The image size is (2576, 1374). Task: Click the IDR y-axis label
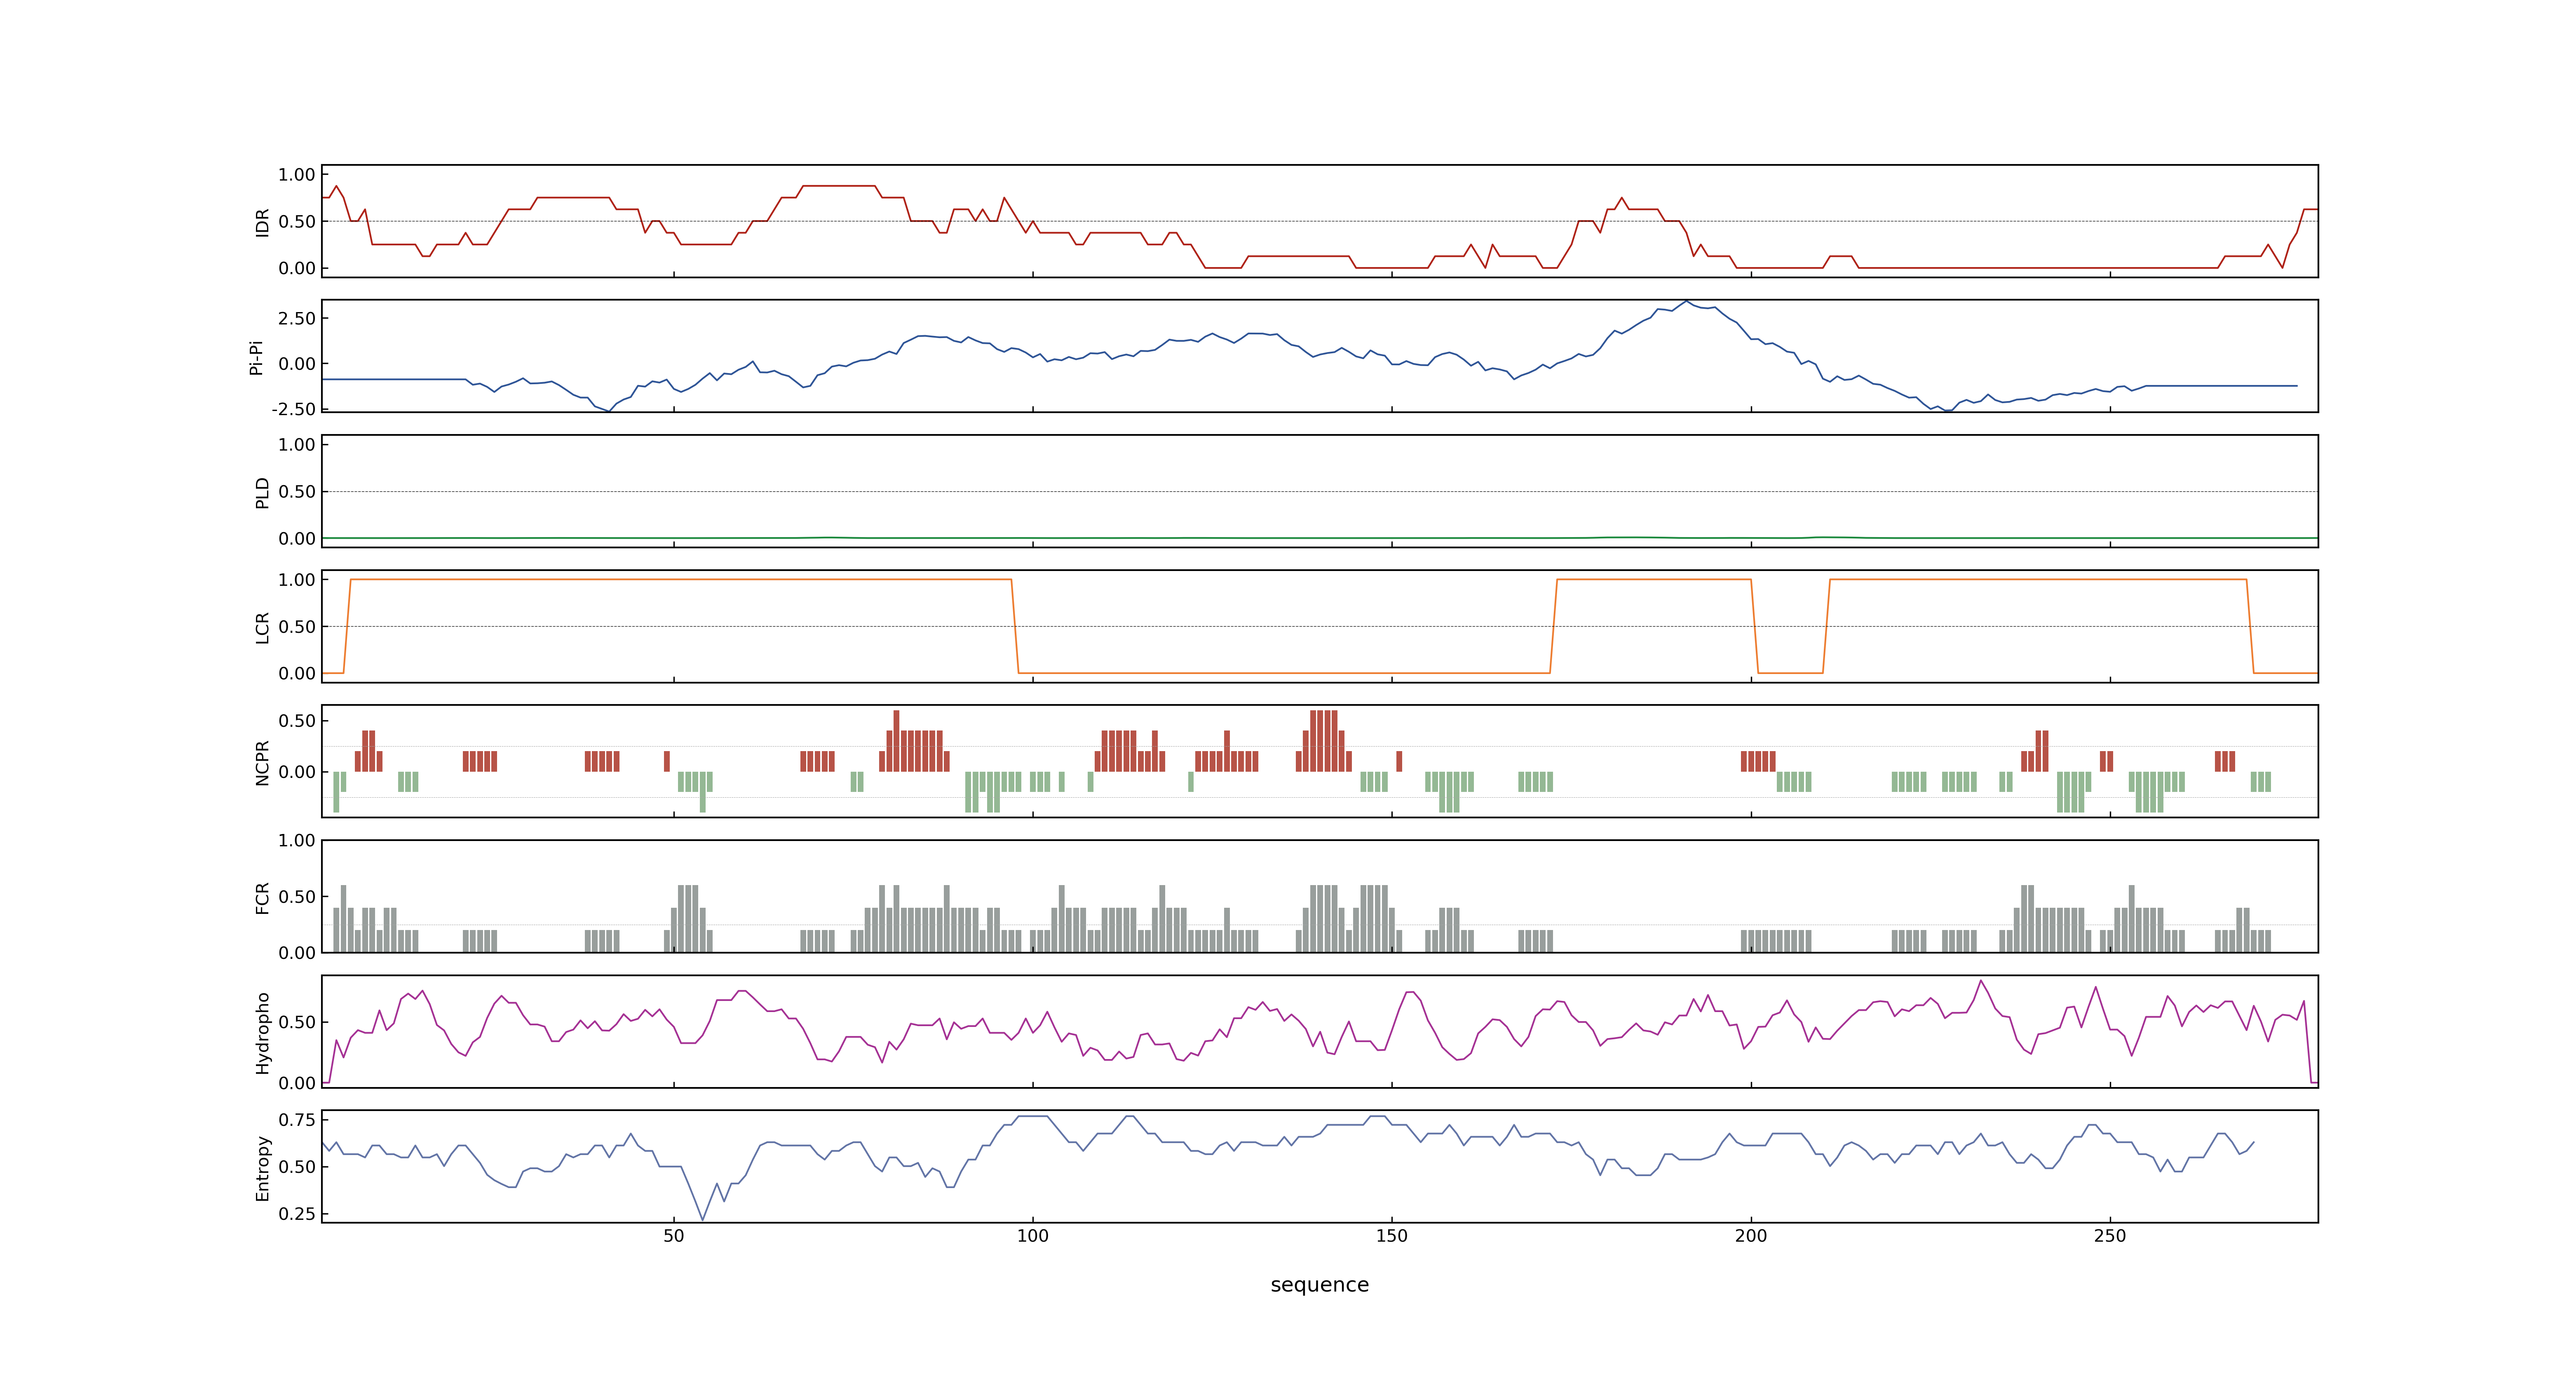coord(262,222)
